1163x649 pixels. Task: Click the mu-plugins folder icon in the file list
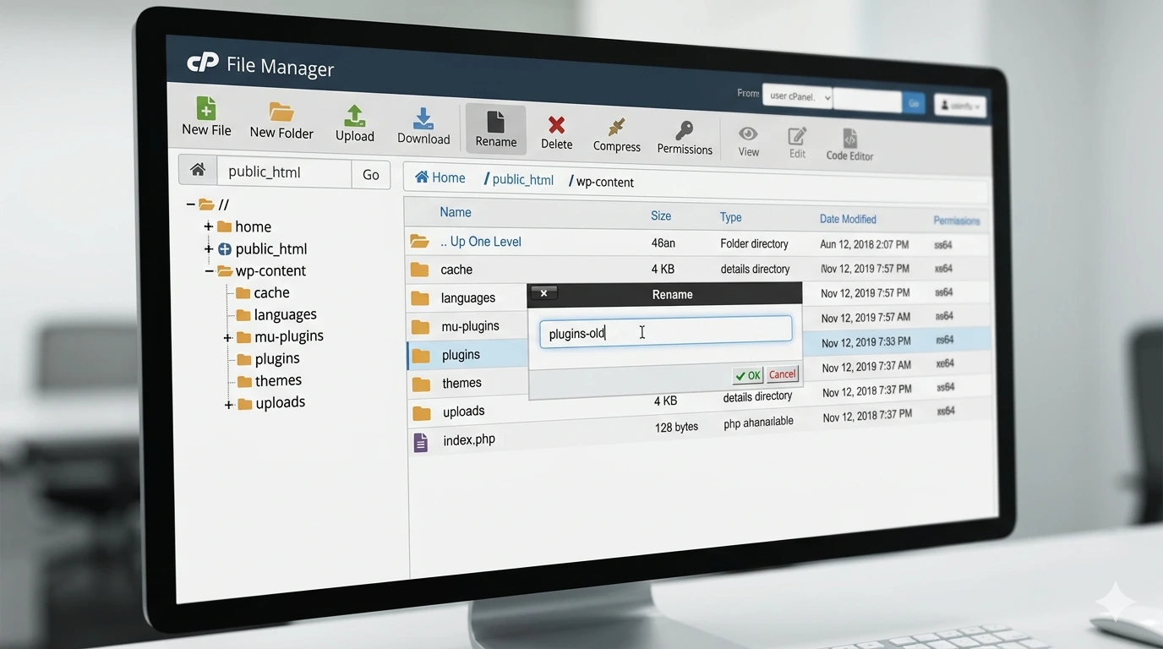click(421, 327)
